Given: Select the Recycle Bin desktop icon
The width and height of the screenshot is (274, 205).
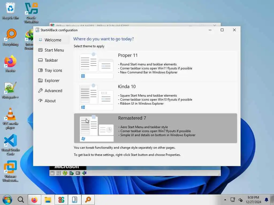Looking at the screenshot, I should click(10, 11).
